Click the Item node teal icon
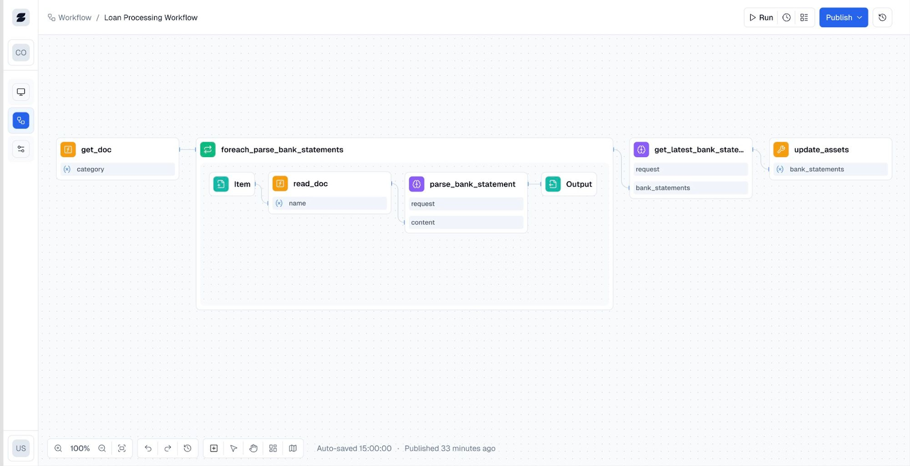Image resolution: width=910 pixels, height=466 pixels. pos(221,184)
